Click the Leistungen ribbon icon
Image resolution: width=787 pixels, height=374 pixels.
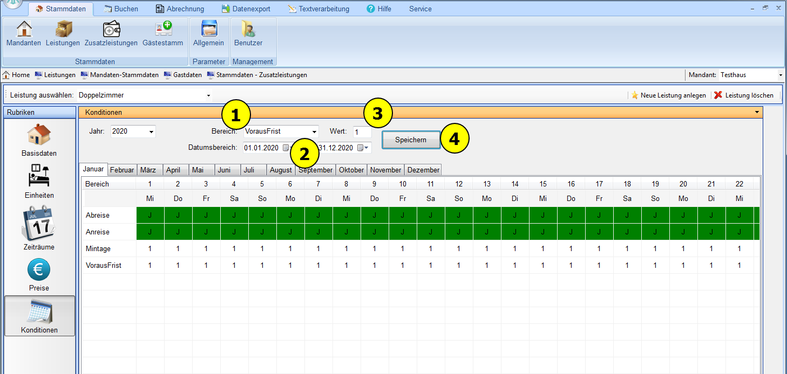(x=63, y=33)
